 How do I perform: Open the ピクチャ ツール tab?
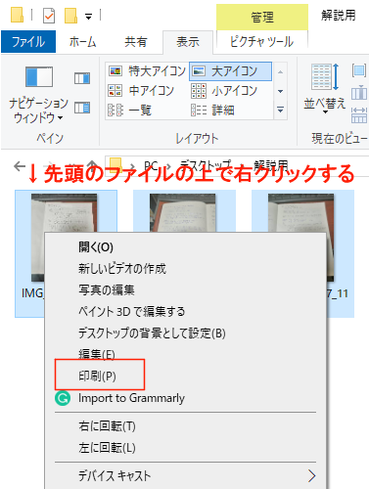point(262,42)
